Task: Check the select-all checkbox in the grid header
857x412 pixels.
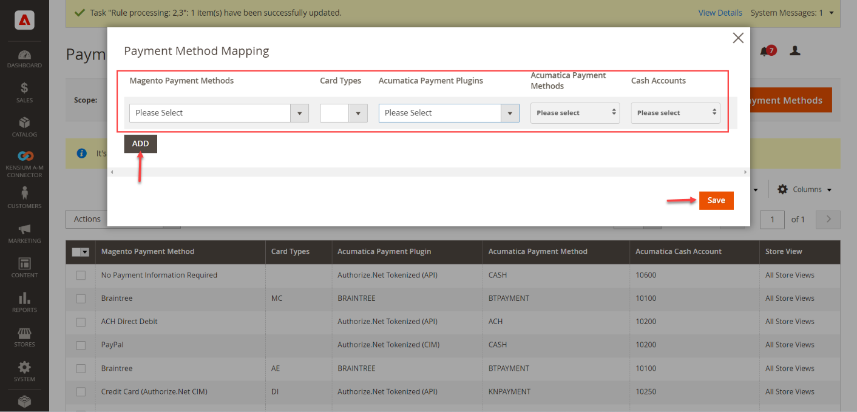Action: (81, 251)
